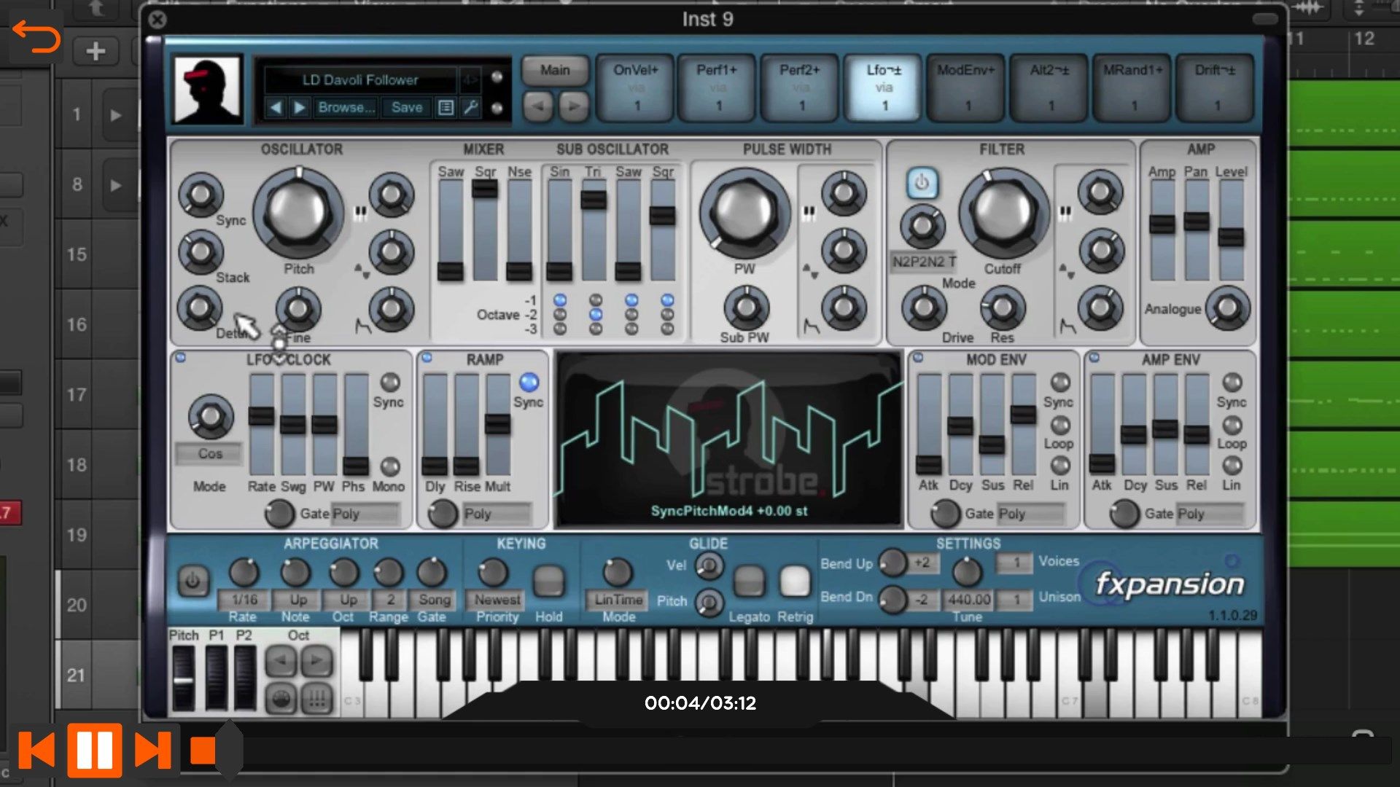1400x787 pixels.
Task: Select the ModEnv+ modulation tab
Action: pos(966,87)
